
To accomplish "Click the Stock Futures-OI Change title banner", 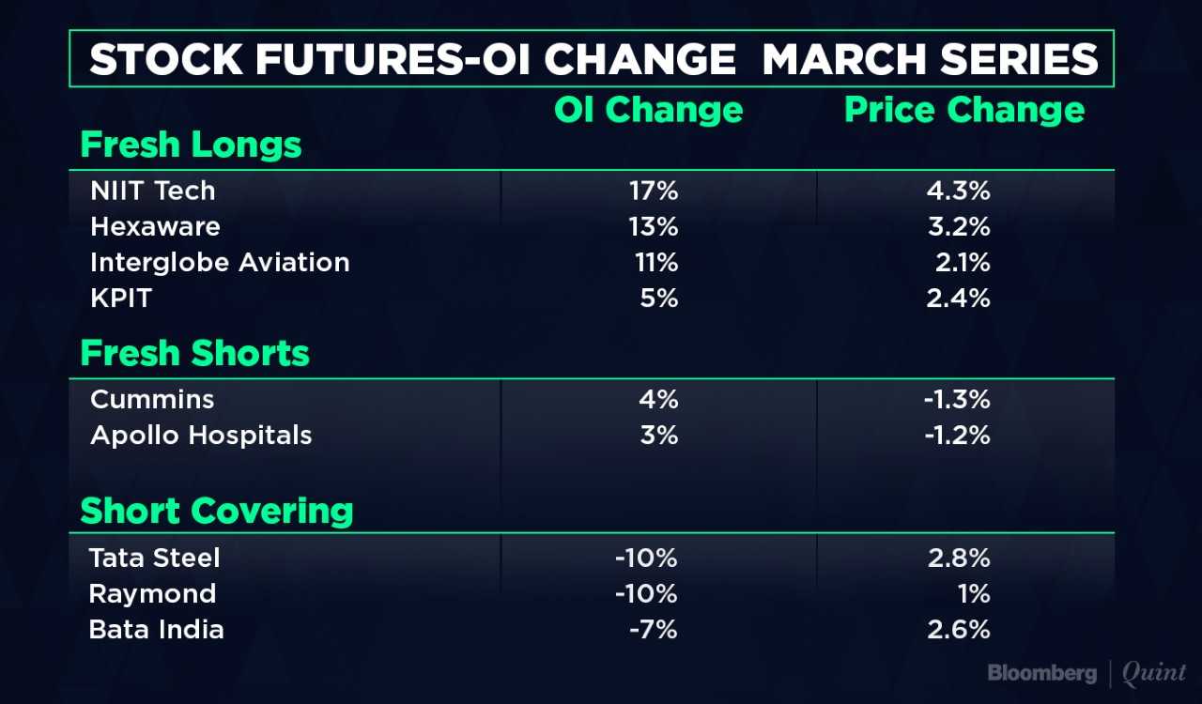I will point(593,60).
